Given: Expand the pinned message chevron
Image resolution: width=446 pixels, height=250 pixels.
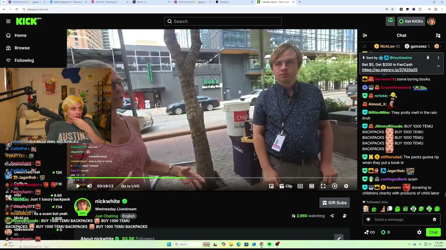Looking at the screenshot, I should pyautogui.click(x=438, y=66).
